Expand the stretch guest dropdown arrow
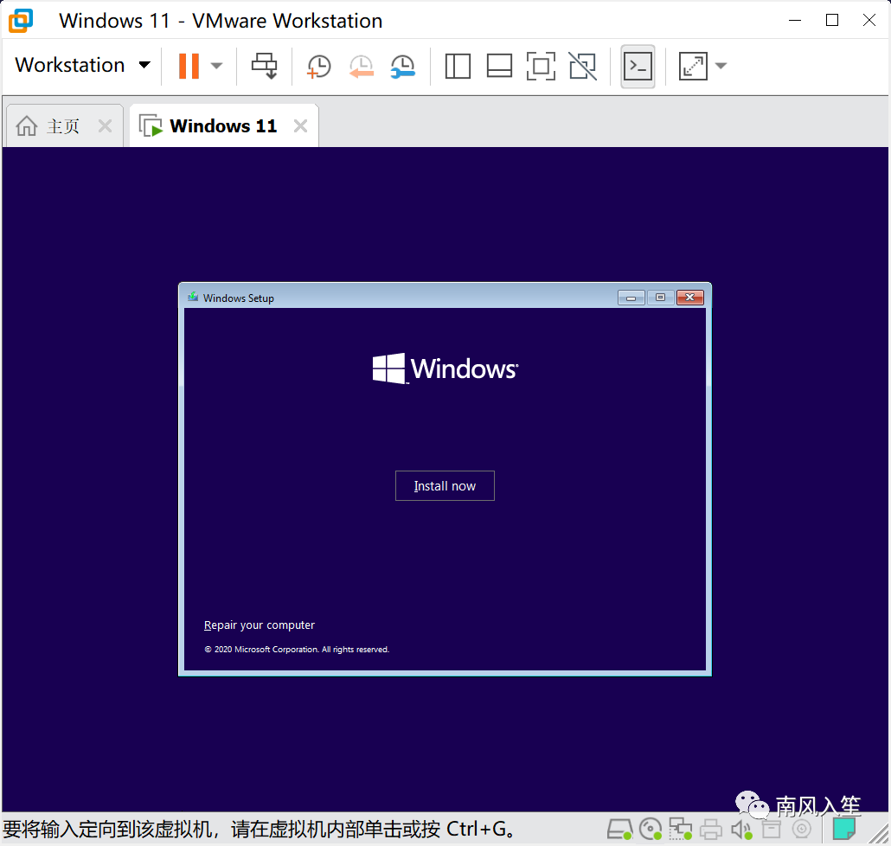The image size is (891, 846). click(x=721, y=66)
